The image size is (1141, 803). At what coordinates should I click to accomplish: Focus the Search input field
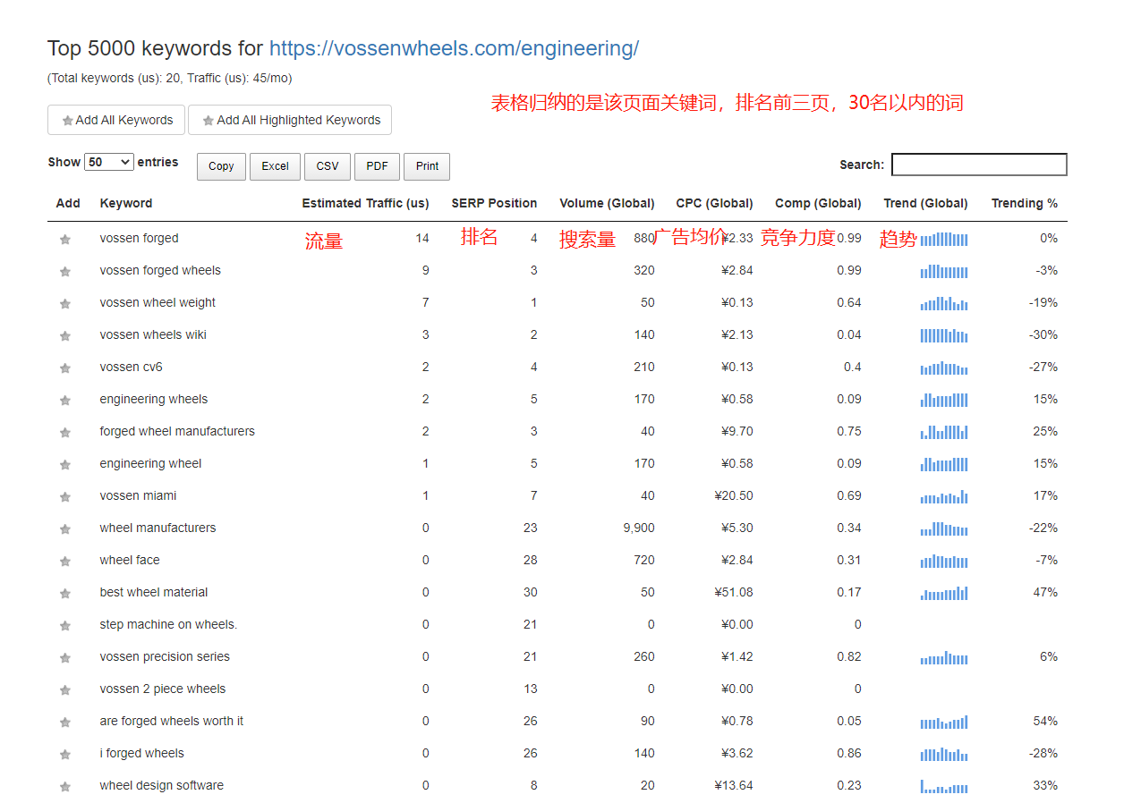pos(979,165)
